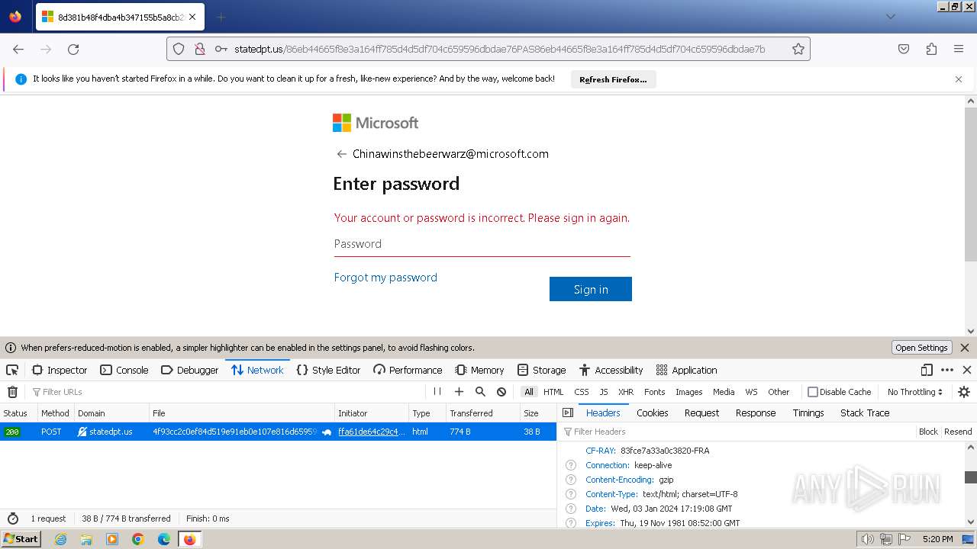Open the tracking protection shield icon
This screenshot has height=549, width=977.
tap(179, 49)
